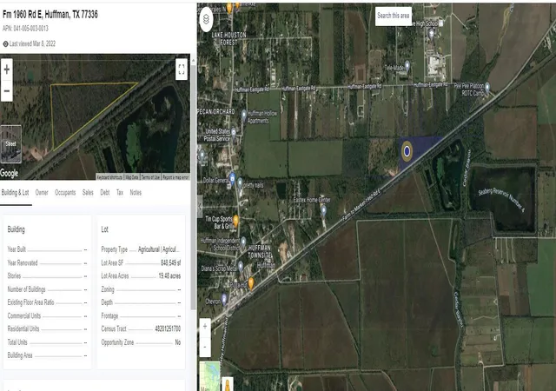Open the Map Data link on parcel map

(131, 176)
